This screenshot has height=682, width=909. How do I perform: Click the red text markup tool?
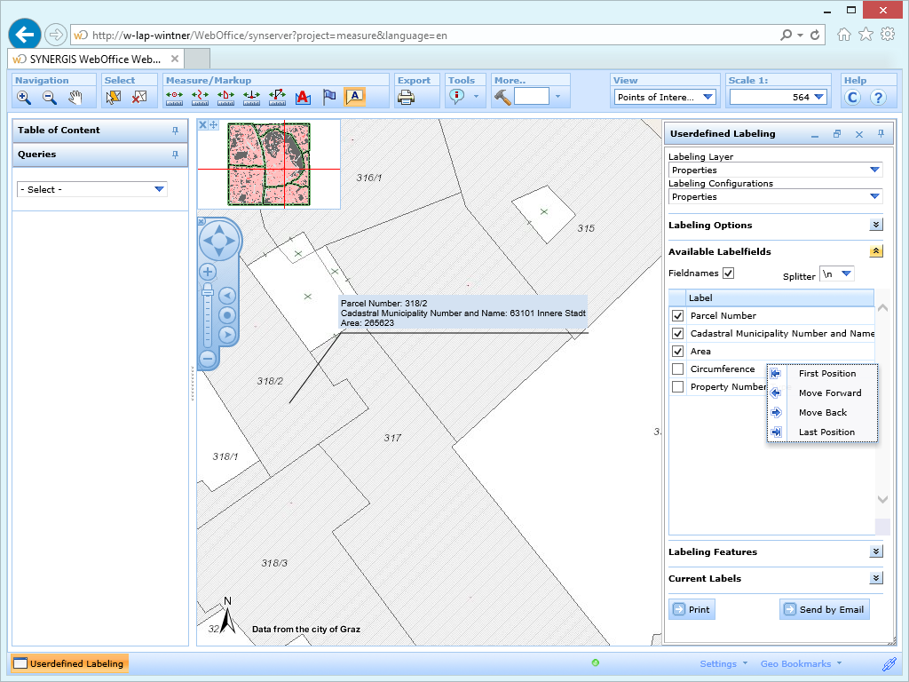pos(302,98)
